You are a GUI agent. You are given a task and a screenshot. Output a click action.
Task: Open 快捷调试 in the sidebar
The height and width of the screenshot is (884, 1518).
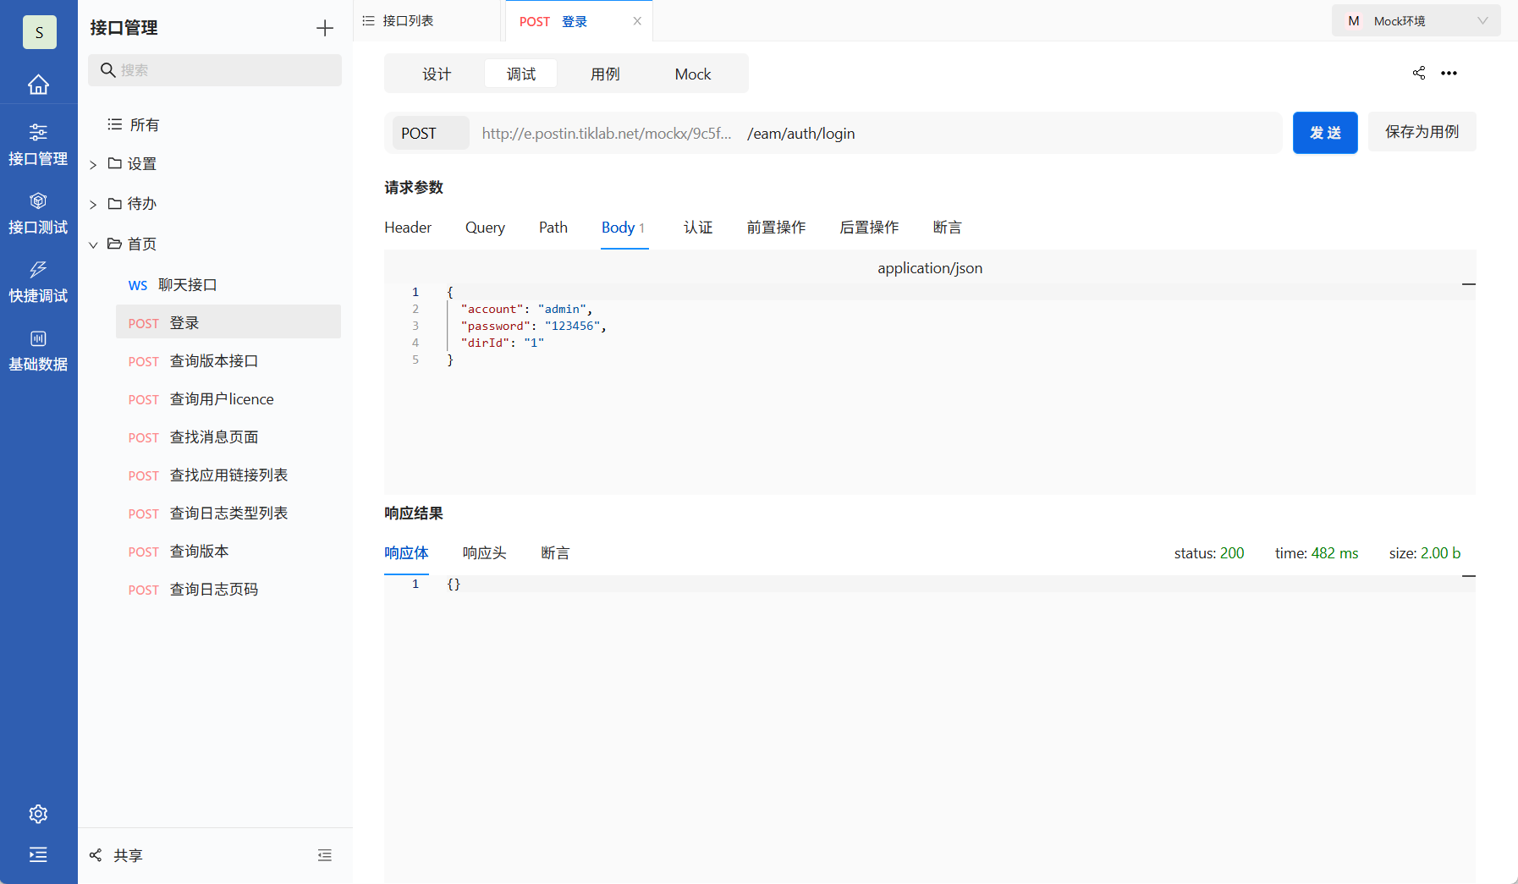38,282
